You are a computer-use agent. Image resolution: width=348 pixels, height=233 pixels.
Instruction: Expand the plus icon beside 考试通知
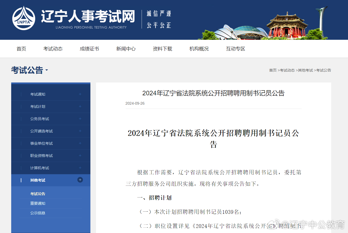pyautogui.click(x=80, y=94)
